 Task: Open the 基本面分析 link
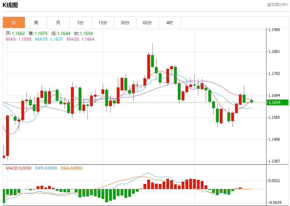click(x=277, y=5)
